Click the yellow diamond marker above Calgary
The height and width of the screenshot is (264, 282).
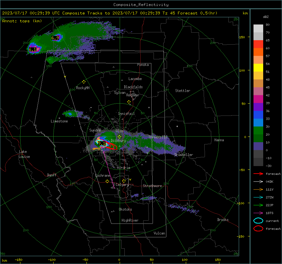click(124, 181)
